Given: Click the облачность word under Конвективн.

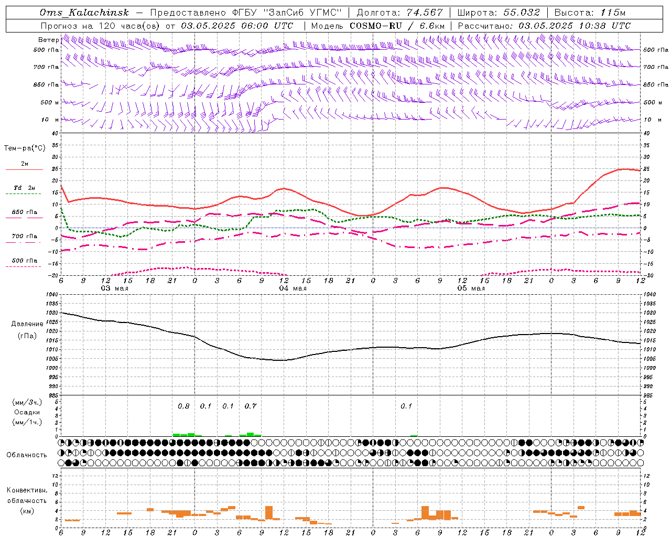Looking at the screenshot, I should (x=27, y=501).
